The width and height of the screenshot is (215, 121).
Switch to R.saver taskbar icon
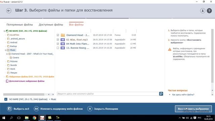[42, 118]
